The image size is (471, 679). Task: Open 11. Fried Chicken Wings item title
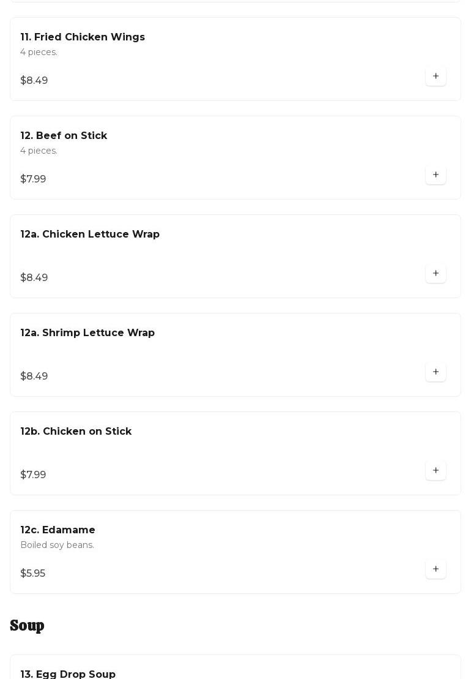tap(83, 37)
